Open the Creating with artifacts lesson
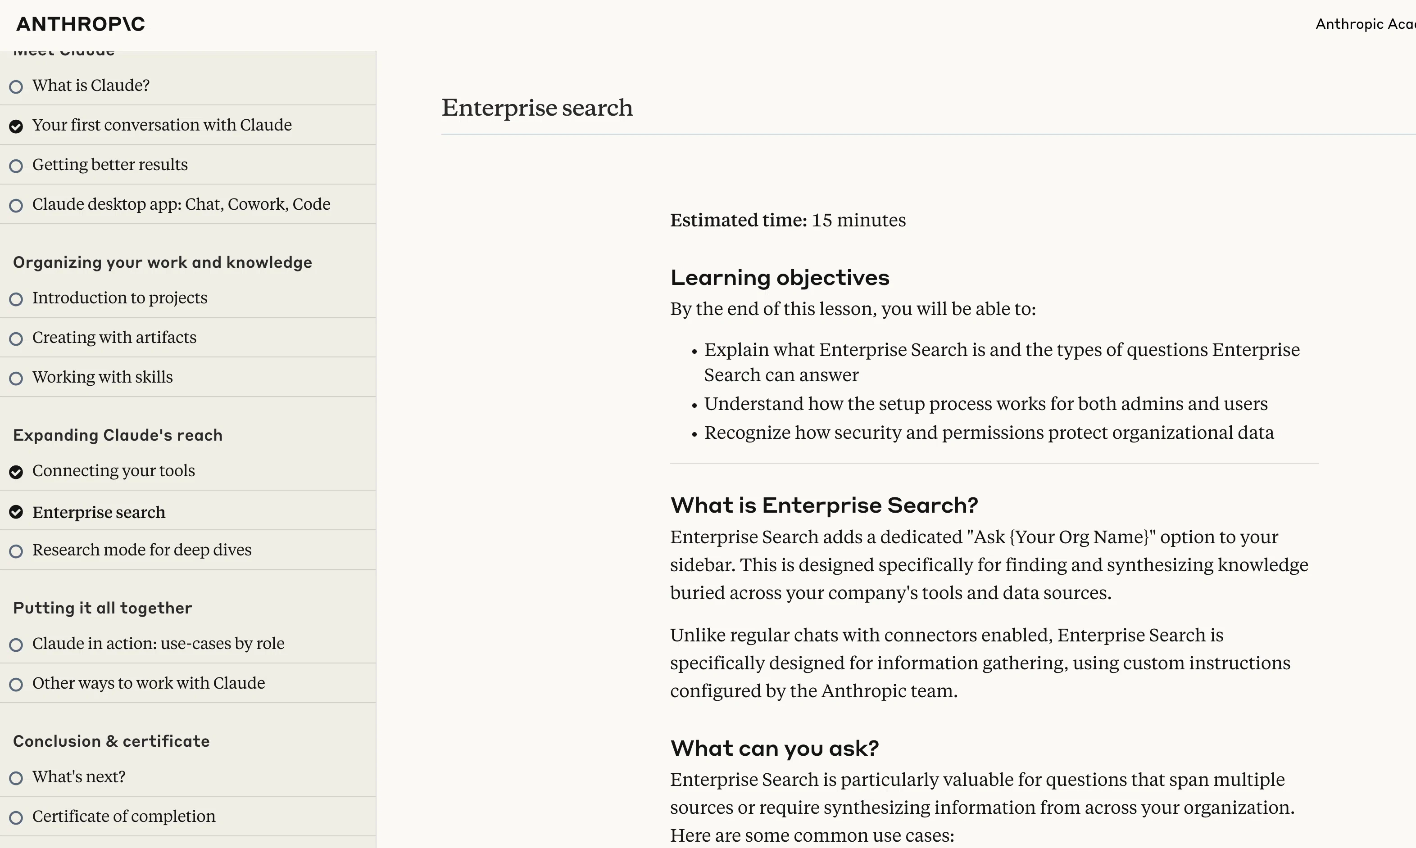This screenshot has width=1416, height=848. (x=114, y=337)
